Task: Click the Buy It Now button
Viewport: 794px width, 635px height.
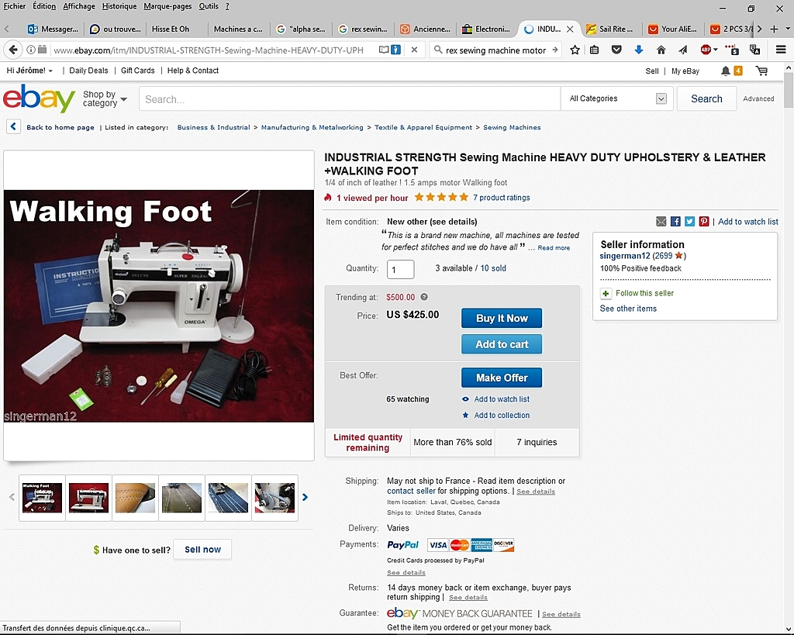Action: click(x=502, y=318)
